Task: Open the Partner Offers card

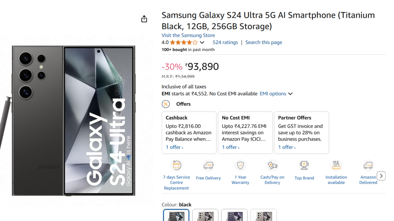Action: pos(301,132)
